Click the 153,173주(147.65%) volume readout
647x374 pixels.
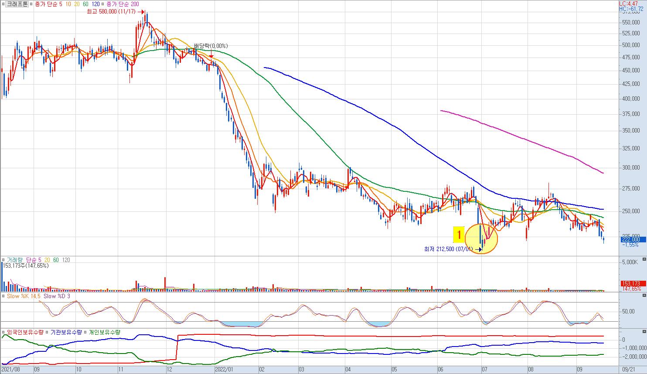point(26,265)
